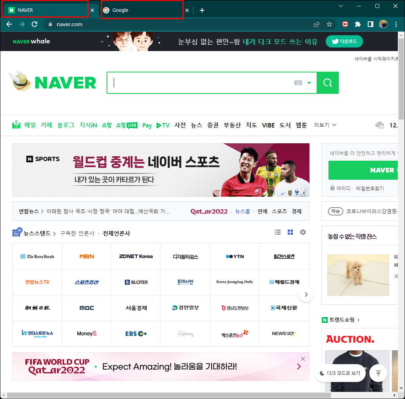The image size is (405, 399).
Task: Open the browser tab search chevron
Action: tap(341, 6)
